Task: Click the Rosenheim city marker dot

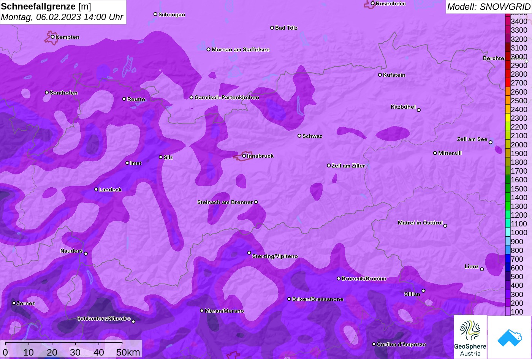Action: (x=373, y=3)
